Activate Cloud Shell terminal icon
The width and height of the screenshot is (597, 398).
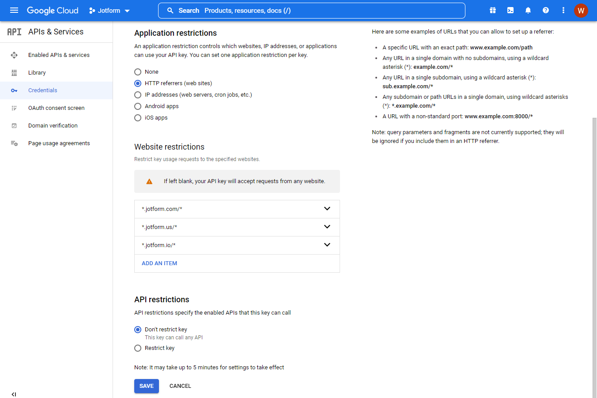pos(510,10)
